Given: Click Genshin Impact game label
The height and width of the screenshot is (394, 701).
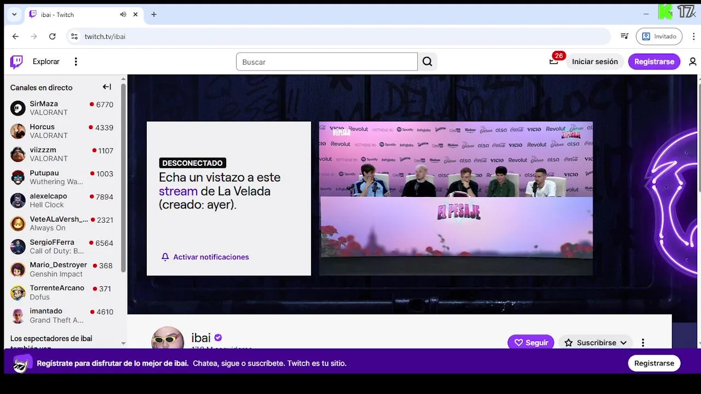Looking at the screenshot, I should pos(56,274).
